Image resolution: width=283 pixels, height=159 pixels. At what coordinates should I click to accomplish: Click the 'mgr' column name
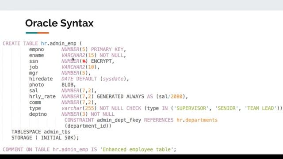click(34, 73)
